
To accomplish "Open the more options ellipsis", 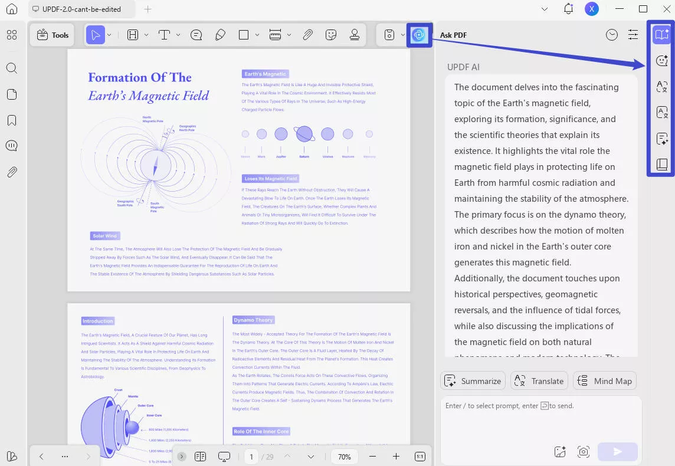I will click(x=64, y=457).
